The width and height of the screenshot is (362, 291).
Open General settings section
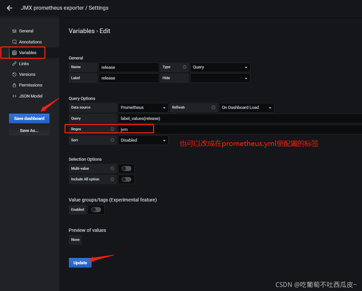tap(26, 31)
